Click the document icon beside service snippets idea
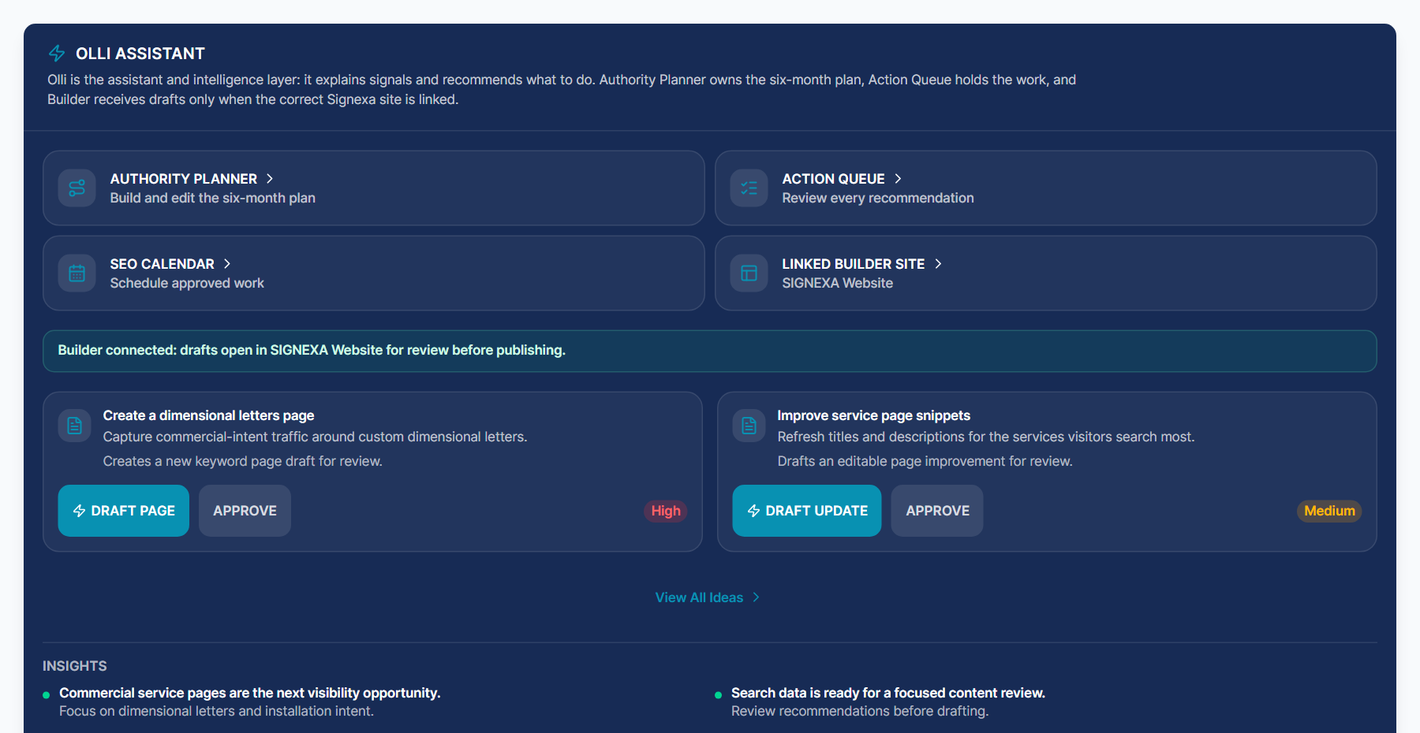1420x733 pixels. [749, 426]
